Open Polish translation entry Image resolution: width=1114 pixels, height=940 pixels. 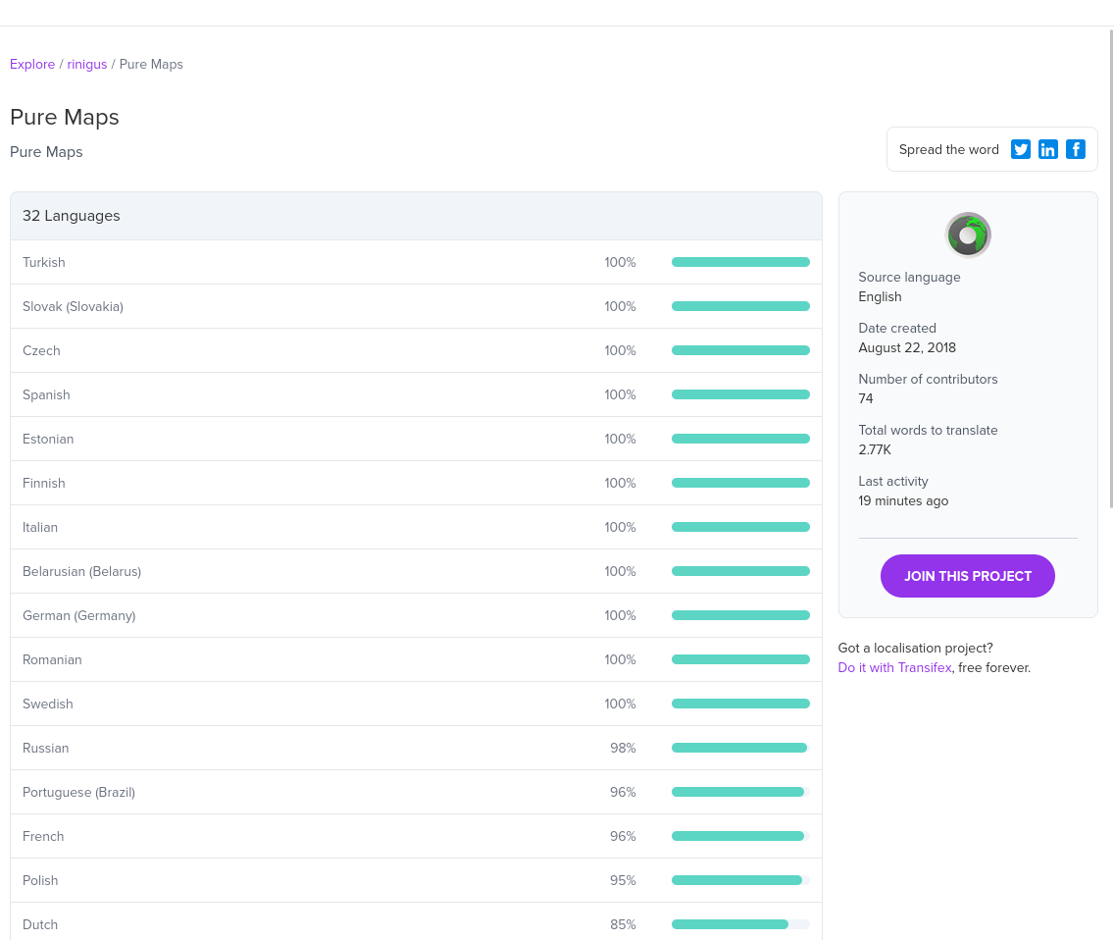click(x=417, y=880)
